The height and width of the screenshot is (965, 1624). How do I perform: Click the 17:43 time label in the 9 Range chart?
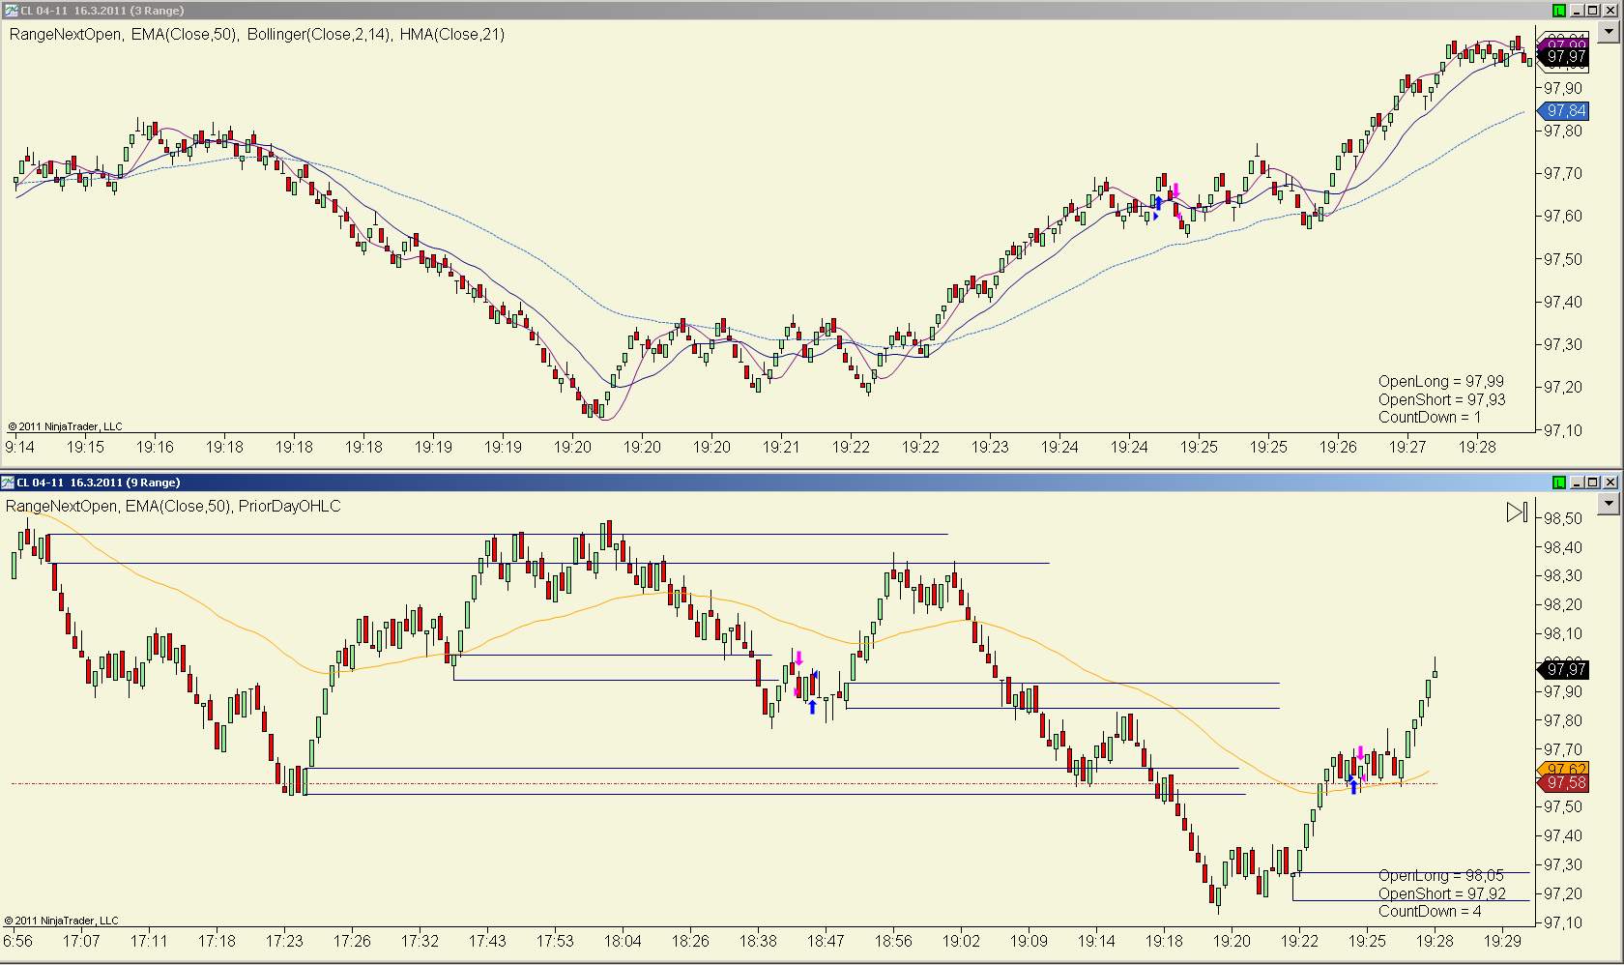[487, 942]
